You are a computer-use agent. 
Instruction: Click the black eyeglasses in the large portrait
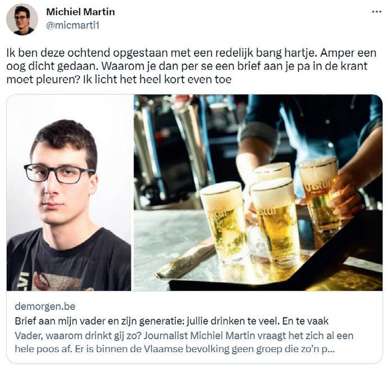(x=59, y=173)
